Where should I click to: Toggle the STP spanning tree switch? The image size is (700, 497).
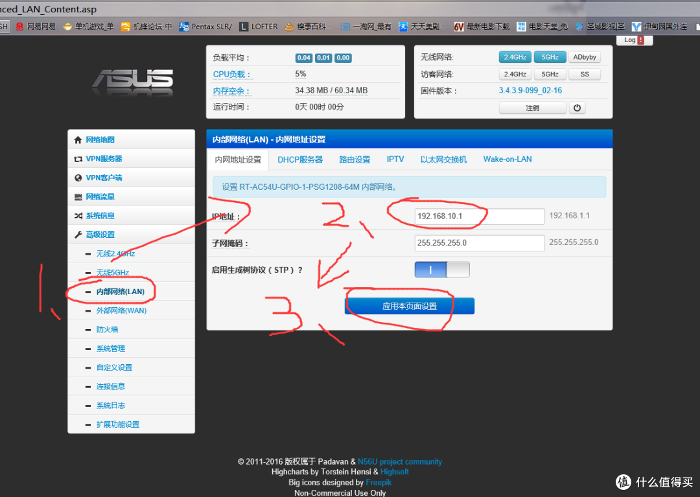(x=442, y=270)
